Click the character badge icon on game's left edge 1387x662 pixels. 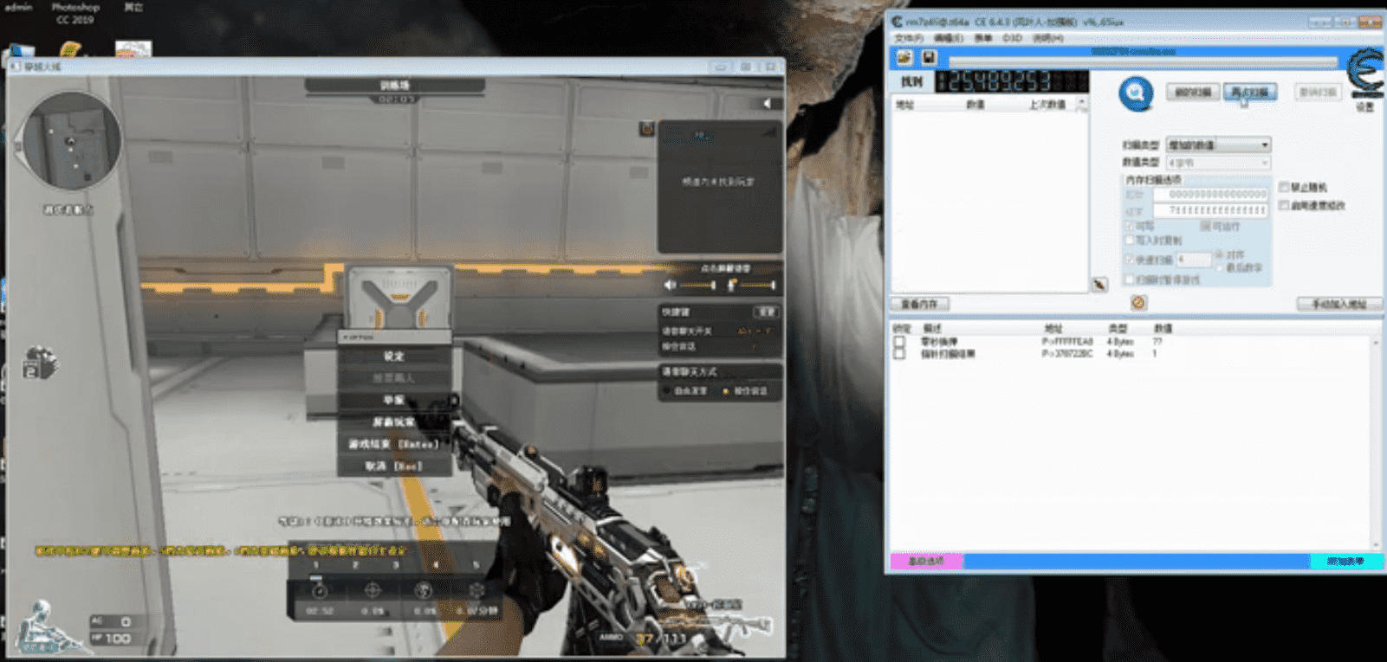coord(39,362)
